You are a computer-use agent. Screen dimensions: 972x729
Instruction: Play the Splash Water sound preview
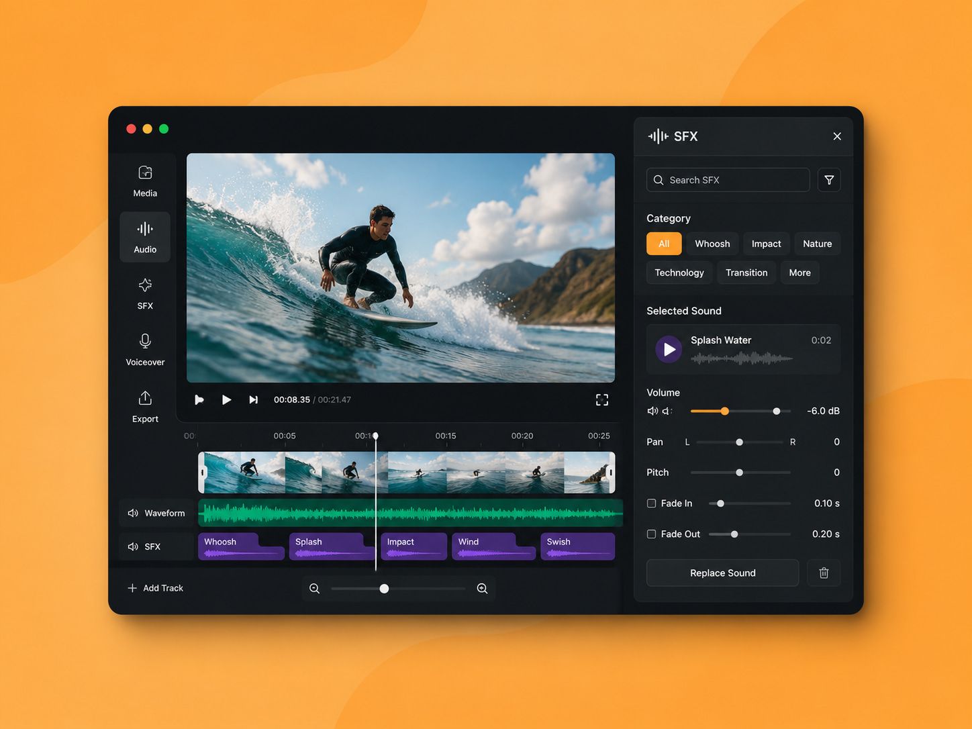pyautogui.click(x=669, y=349)
